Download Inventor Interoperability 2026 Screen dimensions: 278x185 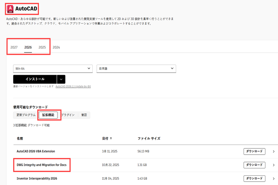click(x=254, y=178)
